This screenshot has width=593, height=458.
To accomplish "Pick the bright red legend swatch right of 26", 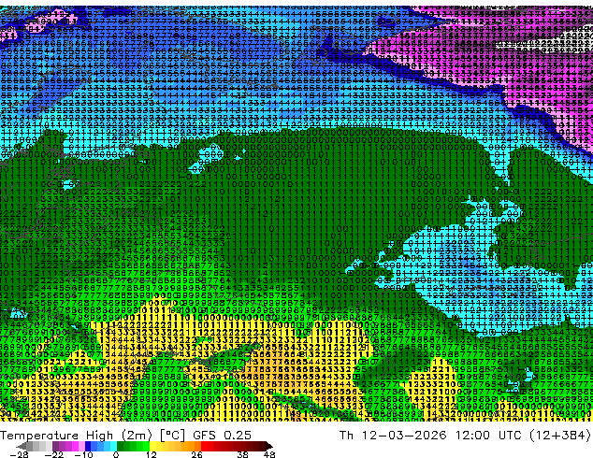I will 204,446.
